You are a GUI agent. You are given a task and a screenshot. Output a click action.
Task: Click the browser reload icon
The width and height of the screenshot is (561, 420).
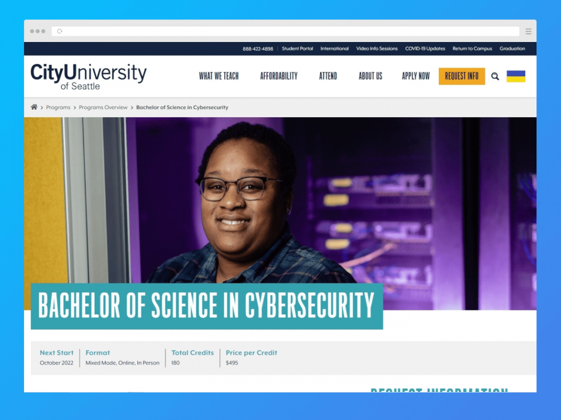[60, 32]
